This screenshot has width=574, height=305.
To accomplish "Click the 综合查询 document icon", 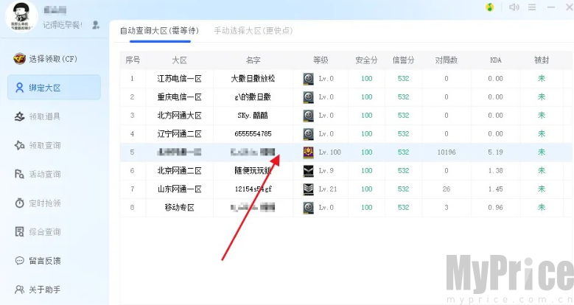I will (x=19, y=232).
